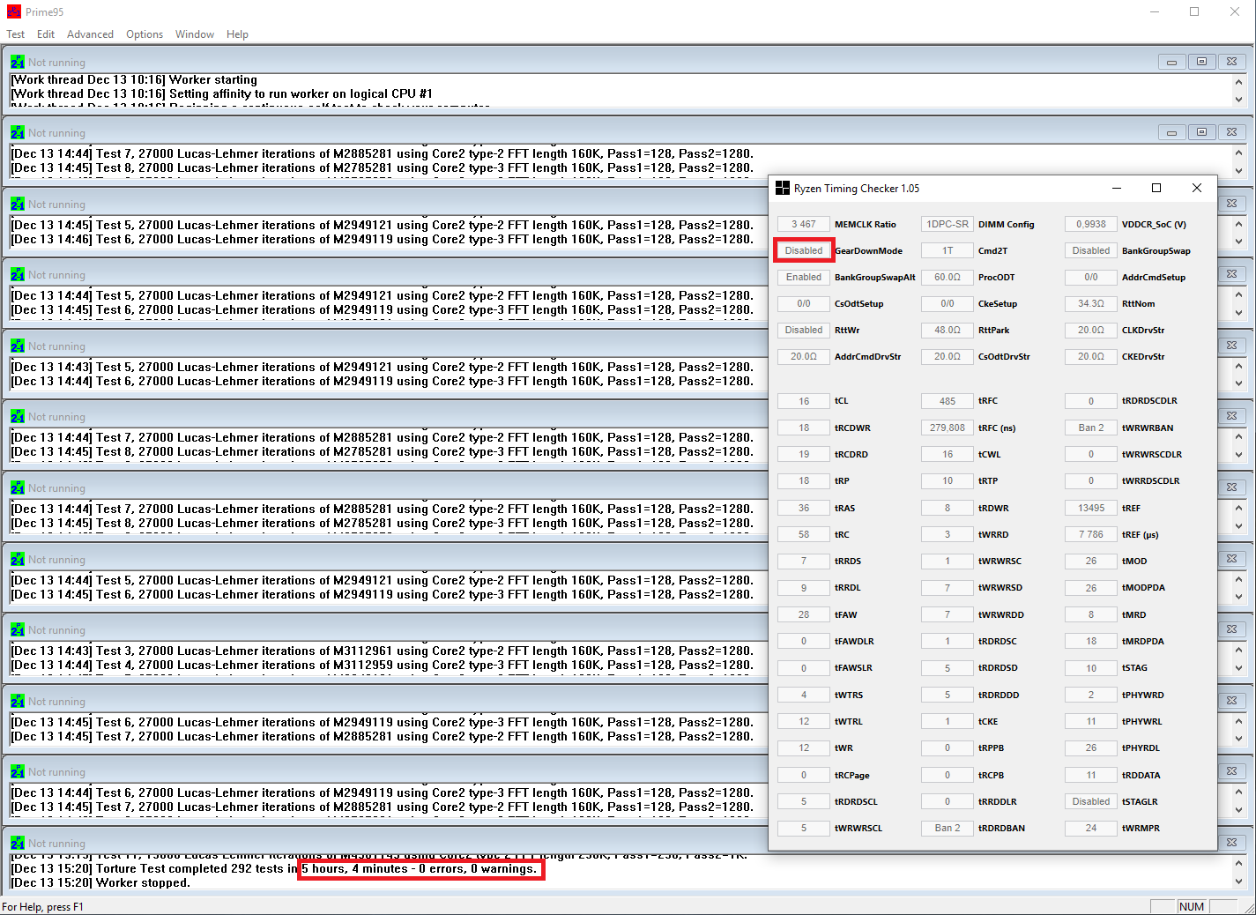Click scroll-up arrow in the 'Worker starting' window
This screenshot has width=1256, height=915.
tap(1238, 81)
